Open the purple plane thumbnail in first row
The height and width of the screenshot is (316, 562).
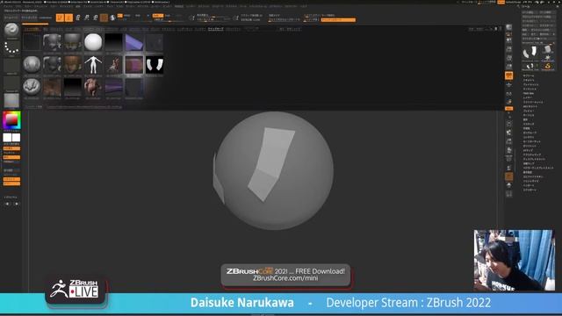click(x=134, y=42)
